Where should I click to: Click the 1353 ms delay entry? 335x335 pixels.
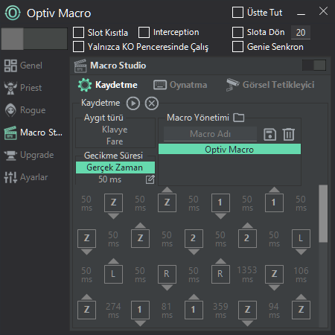(x=247, y=275)
